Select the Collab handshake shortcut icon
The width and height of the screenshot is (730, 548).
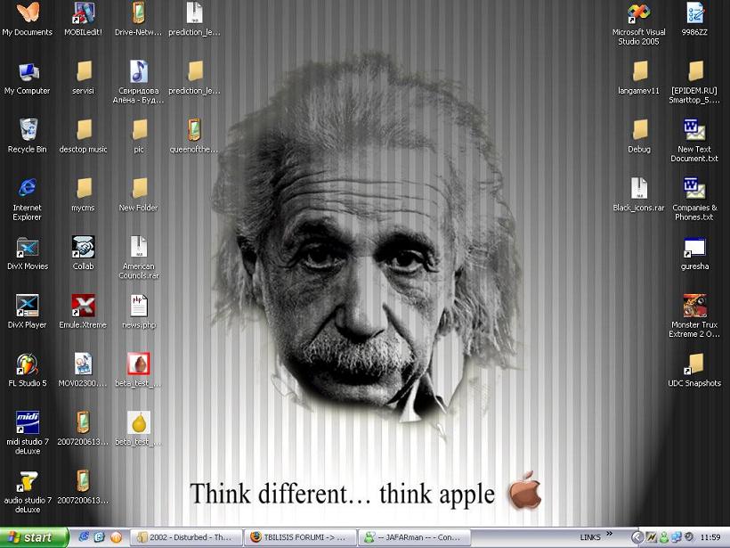83,247
